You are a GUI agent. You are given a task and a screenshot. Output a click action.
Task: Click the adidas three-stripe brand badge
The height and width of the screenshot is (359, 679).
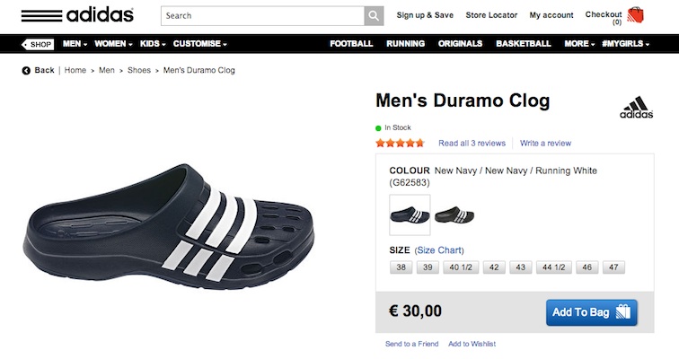pyautogui.click(x=636, y=108)
